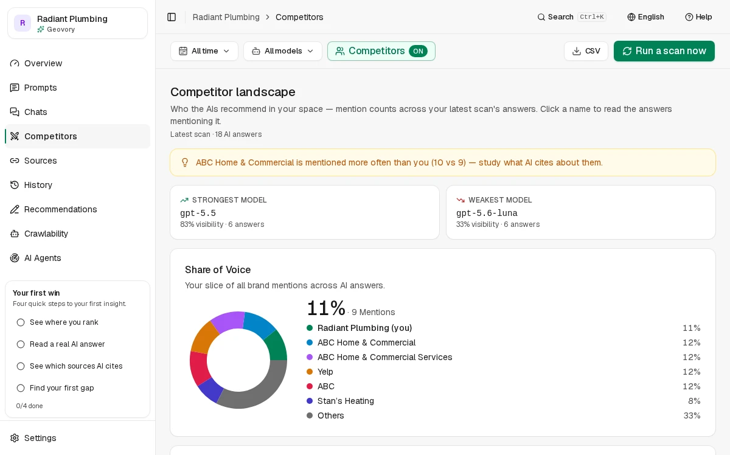730x455 pixels.
Task: Click the Chats bubbles icon
Action: (15, 112)
